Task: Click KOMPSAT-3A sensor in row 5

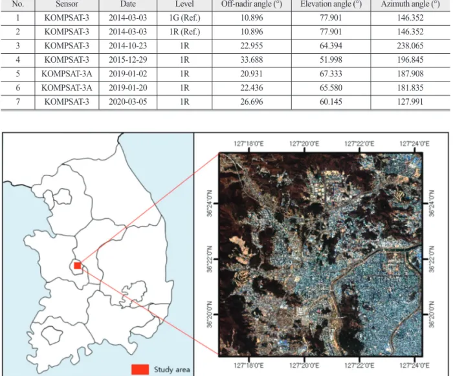Action: [67, 74]
